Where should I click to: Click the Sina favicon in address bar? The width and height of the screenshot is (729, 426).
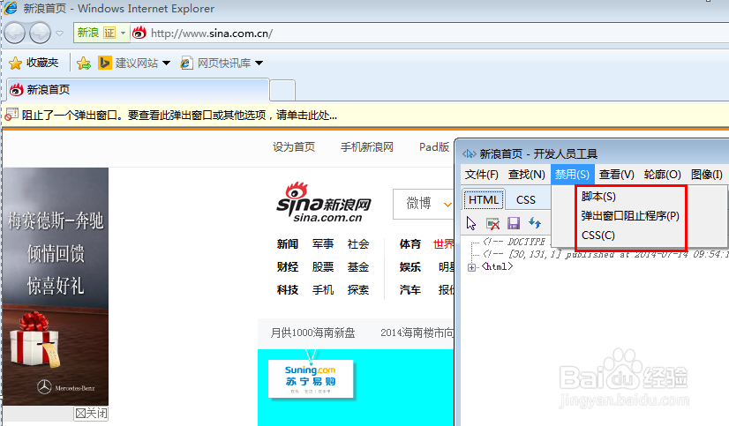139,33
